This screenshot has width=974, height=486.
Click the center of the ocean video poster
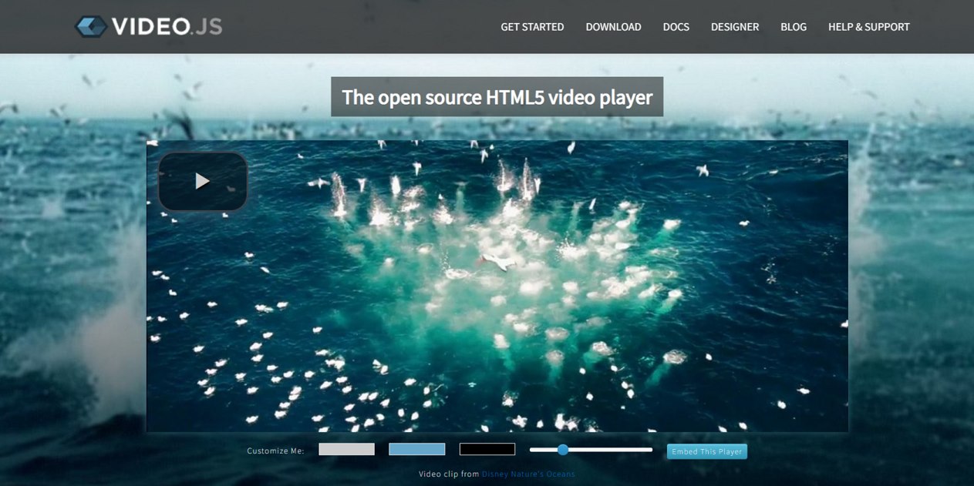click(x=497, y=286)
